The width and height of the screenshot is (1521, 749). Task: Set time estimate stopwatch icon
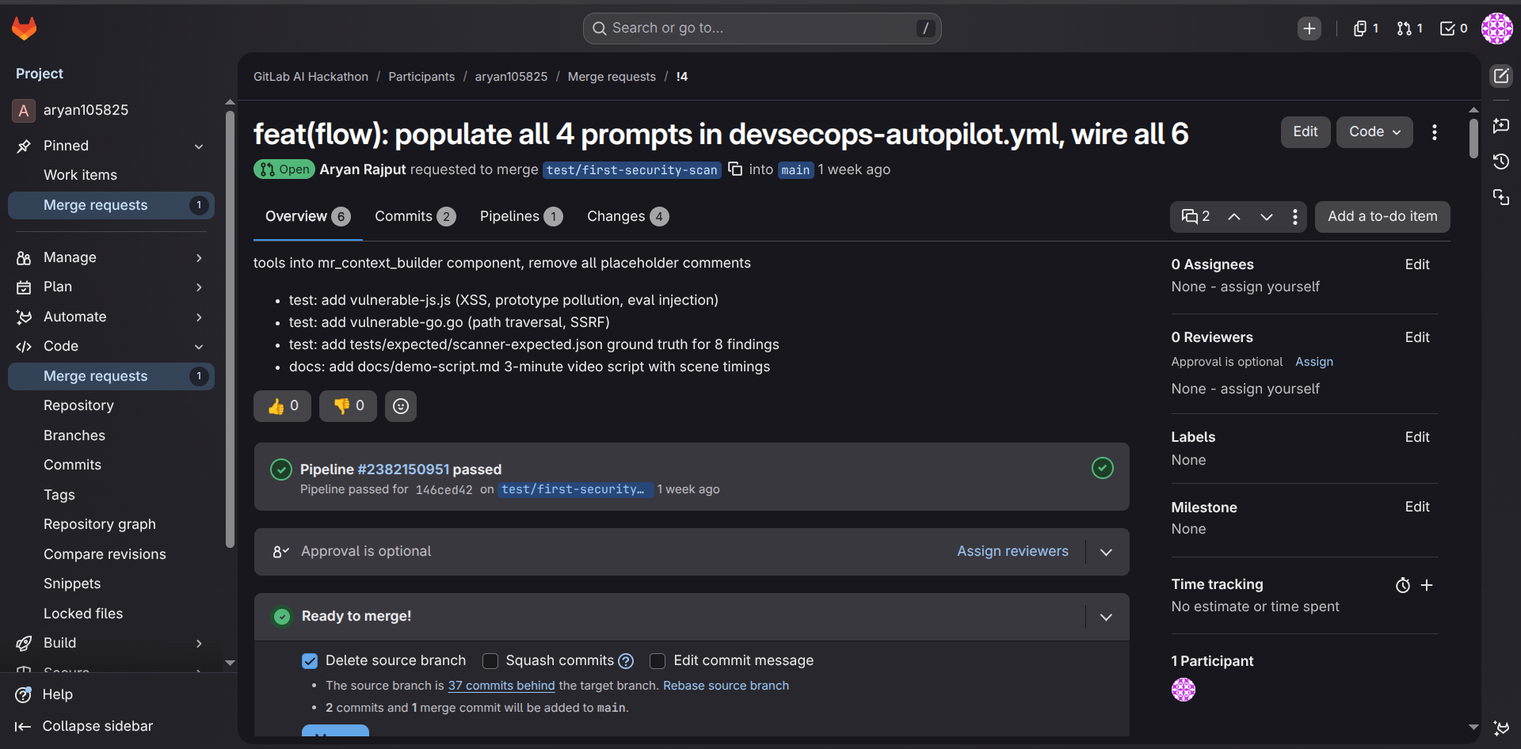[x=1403, y=585]
